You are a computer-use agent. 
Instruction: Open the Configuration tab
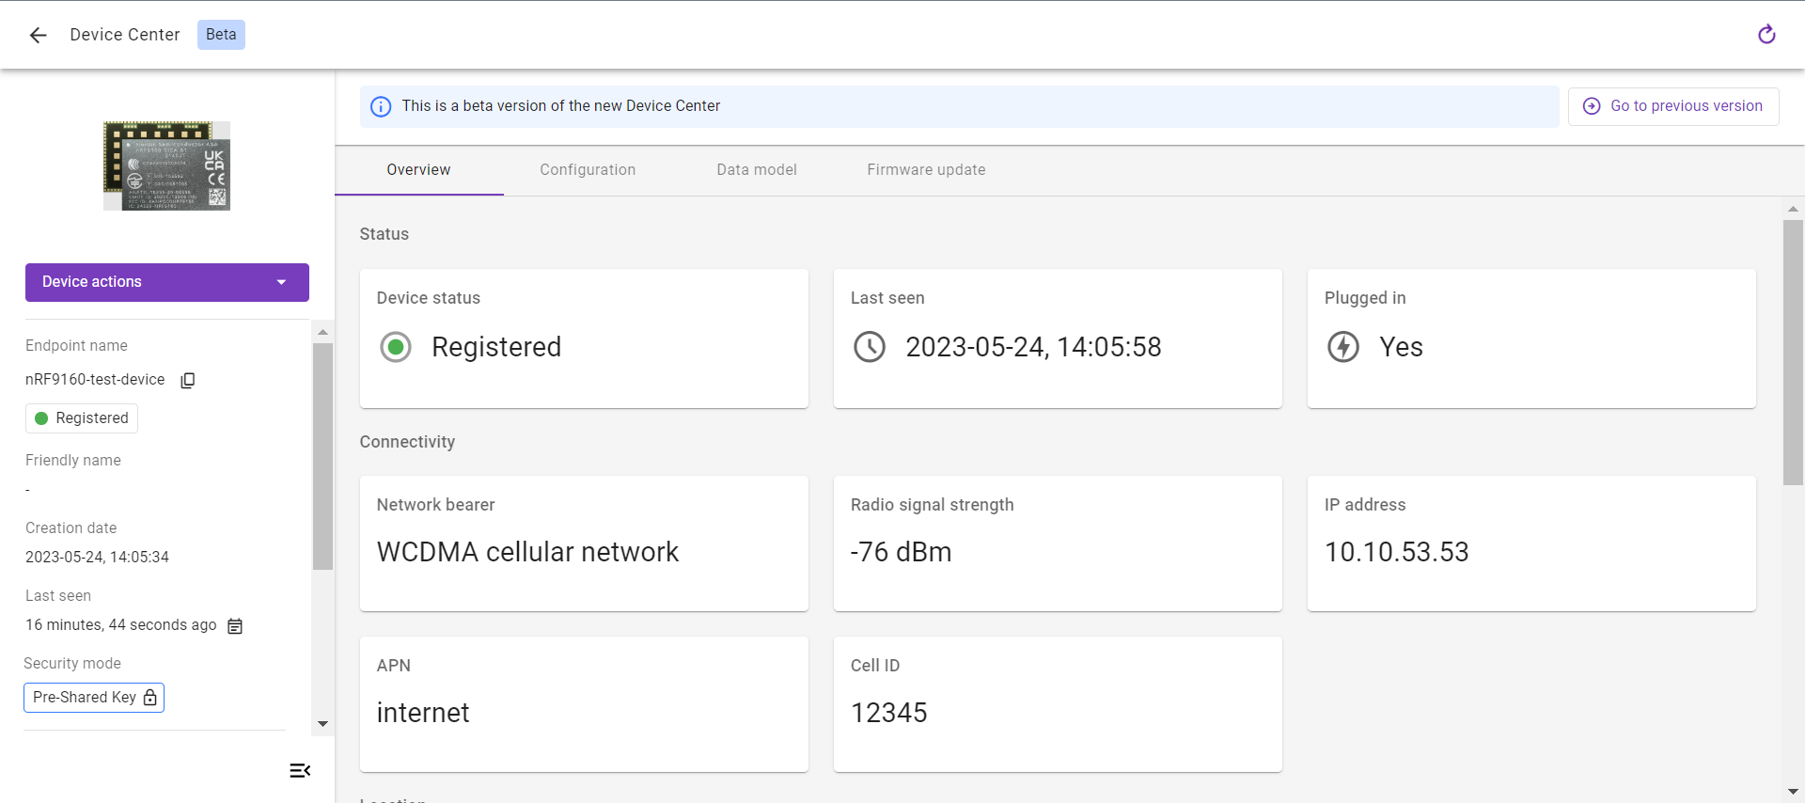point(588,170)
